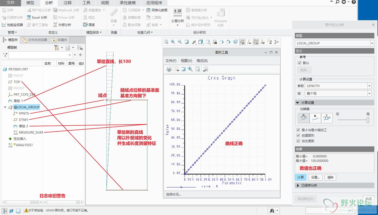Switch to the 注释 ribbon tab

pos(68,3)
